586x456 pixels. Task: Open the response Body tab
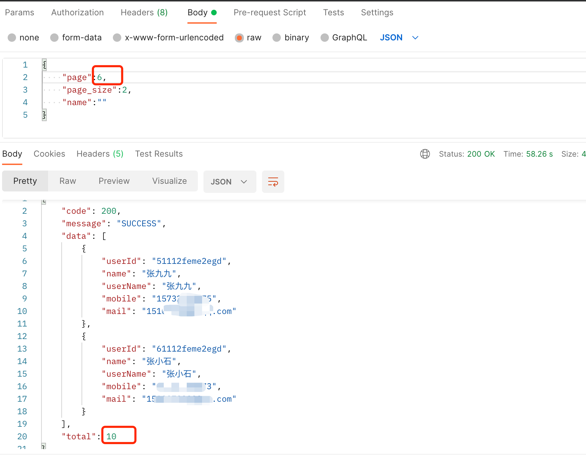[x=12, y=154]
